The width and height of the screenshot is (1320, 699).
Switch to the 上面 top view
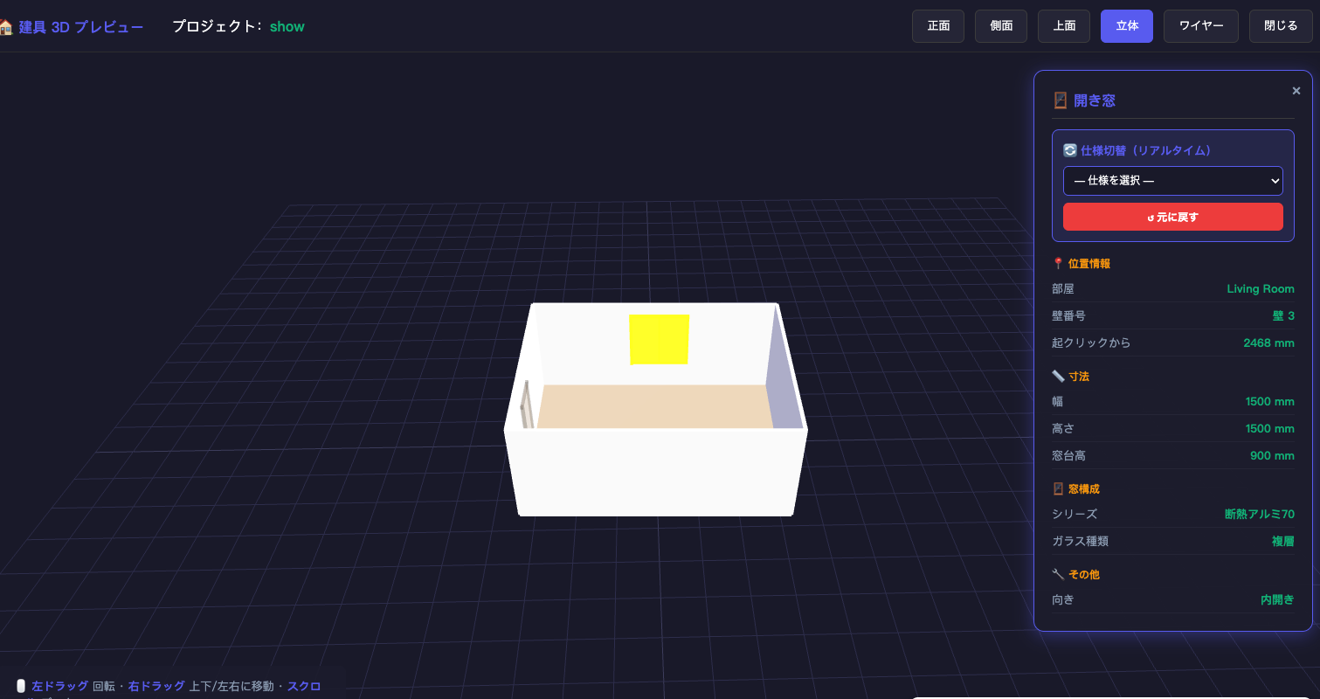click(x=1064, y=26)
